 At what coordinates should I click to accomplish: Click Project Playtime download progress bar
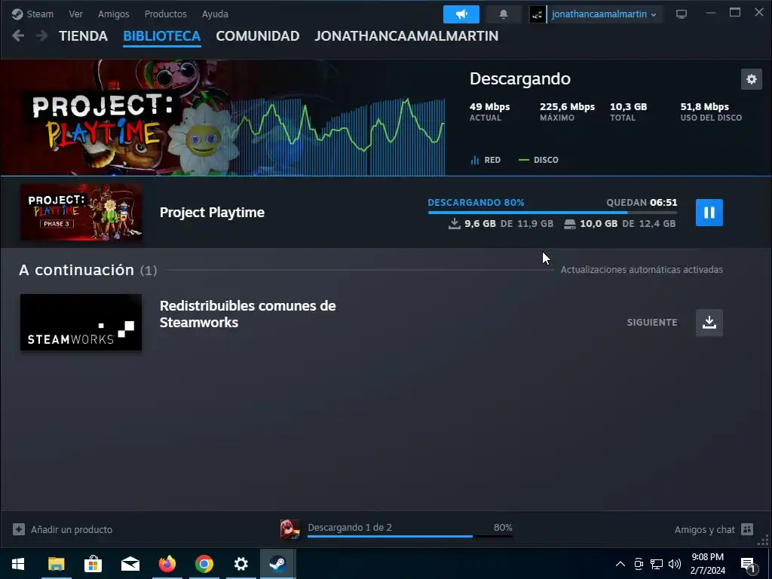coord(553,213)
